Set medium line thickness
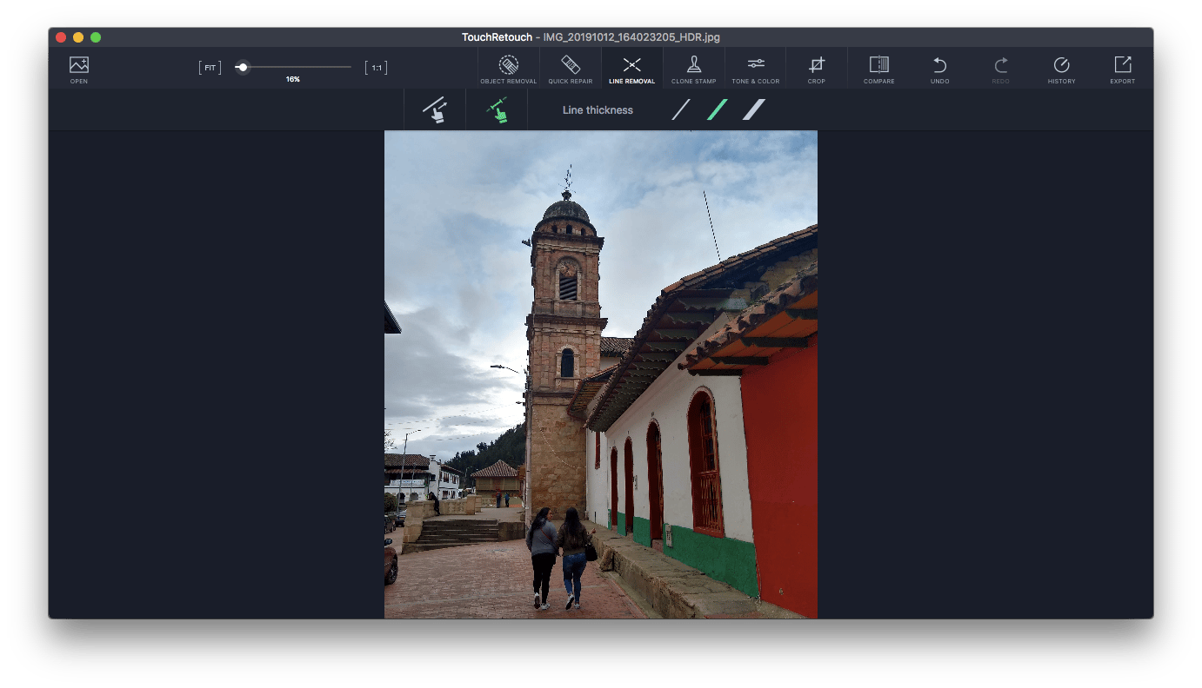Viewport: 1202px width, 688px height. [718, 109]
